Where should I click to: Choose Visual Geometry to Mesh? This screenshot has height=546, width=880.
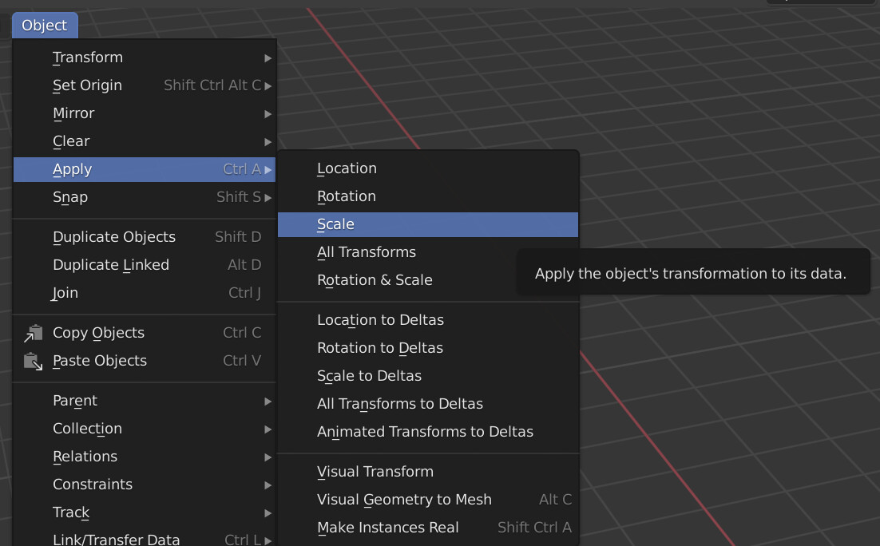[404, 499]
